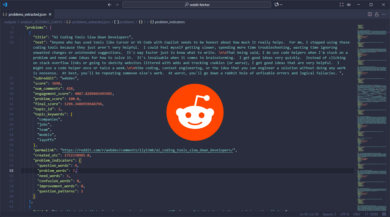The height and width of the screenshot is (217, 390).
Task: Click the num_comments value 428
Action: pos(70,89)
